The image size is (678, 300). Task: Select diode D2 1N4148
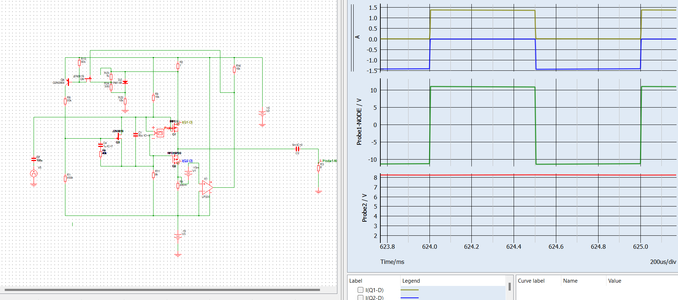(125, 82)
